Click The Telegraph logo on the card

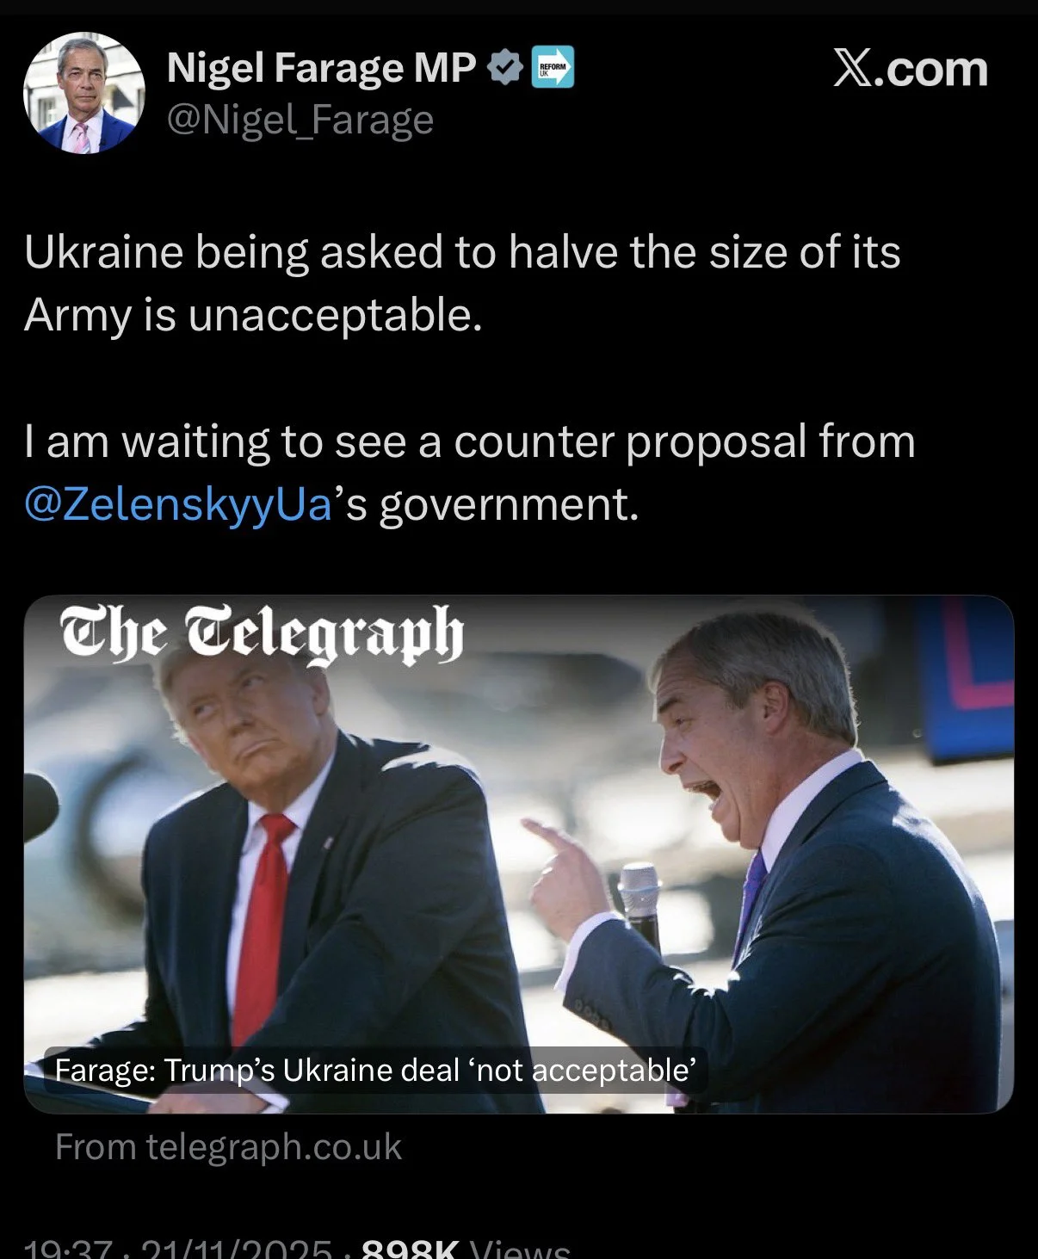pyautogui.click(x=263, y=634)
